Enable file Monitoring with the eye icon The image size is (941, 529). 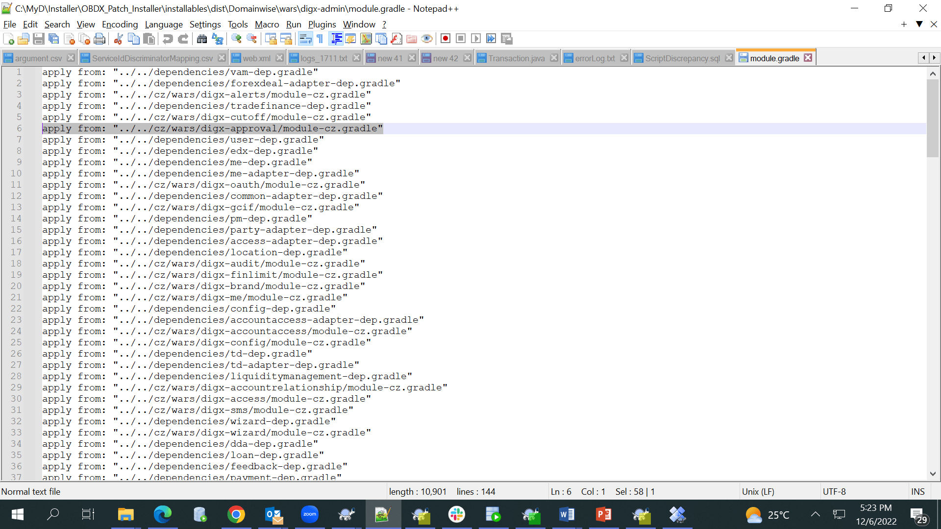tap(427, 38)
